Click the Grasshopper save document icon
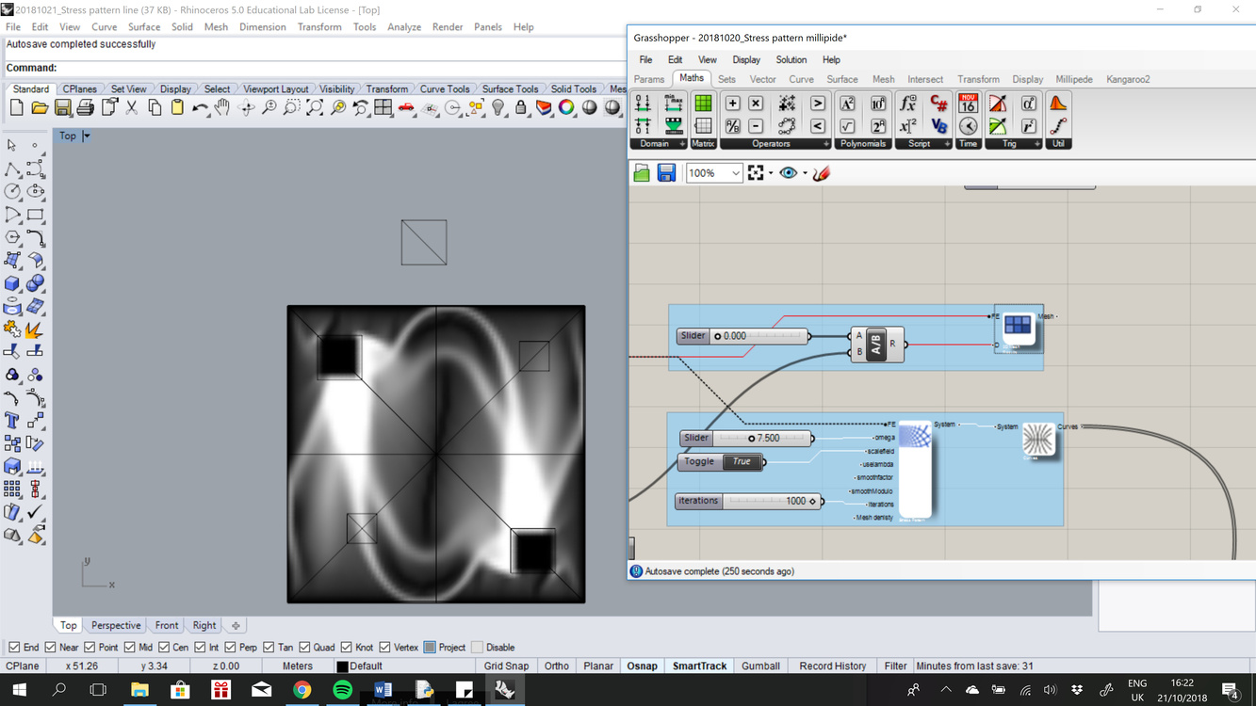This screenshot has width=1256, height=706. (666, 173)
